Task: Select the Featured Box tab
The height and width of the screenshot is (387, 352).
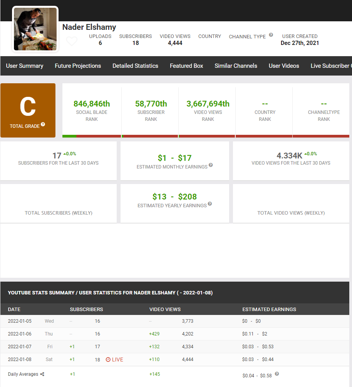Action: coord(186,65)
